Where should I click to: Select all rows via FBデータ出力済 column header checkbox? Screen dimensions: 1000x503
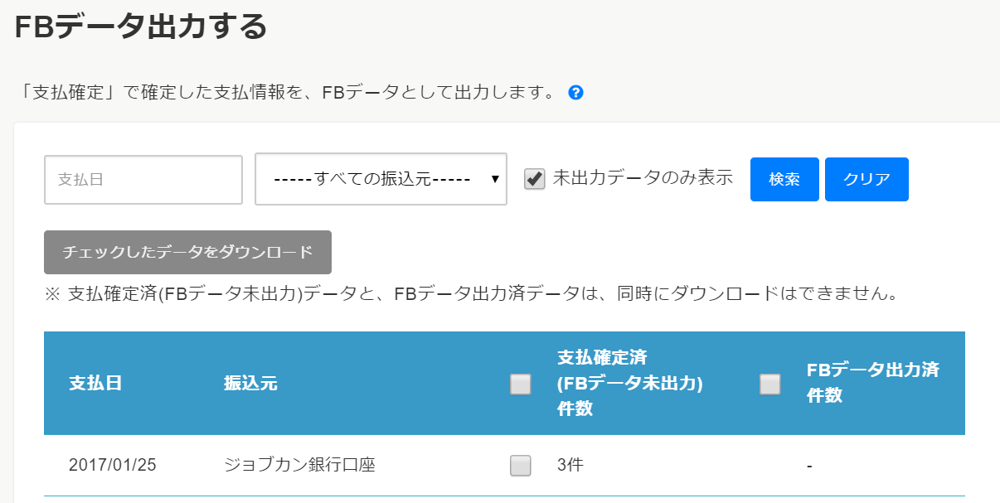click(x=769, y=384)
